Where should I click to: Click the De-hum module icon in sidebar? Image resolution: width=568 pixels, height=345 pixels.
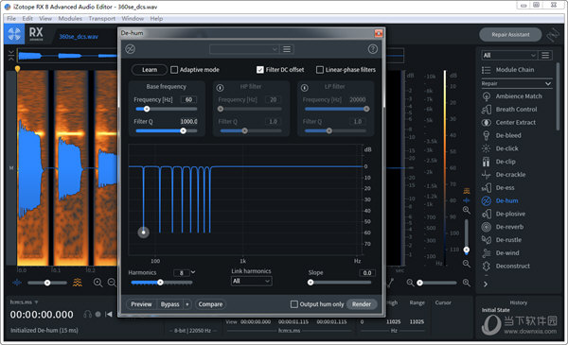(487, 200)
